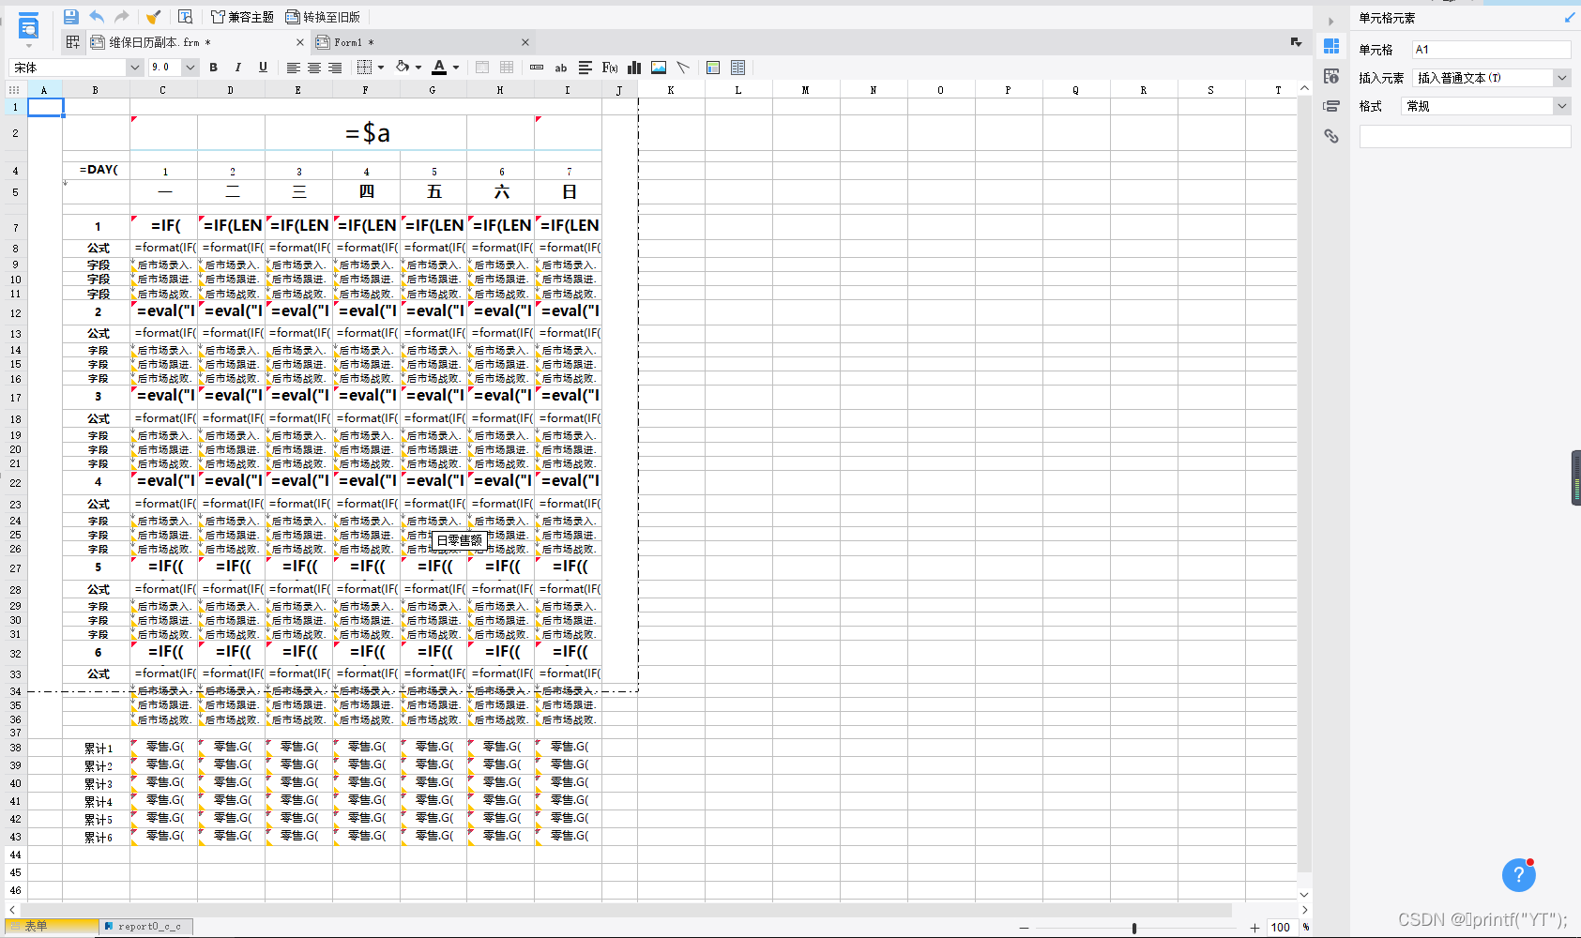Screen dimensions: 1581x938
Task: Click the blue help question mark button
Action: point(1519,875)
